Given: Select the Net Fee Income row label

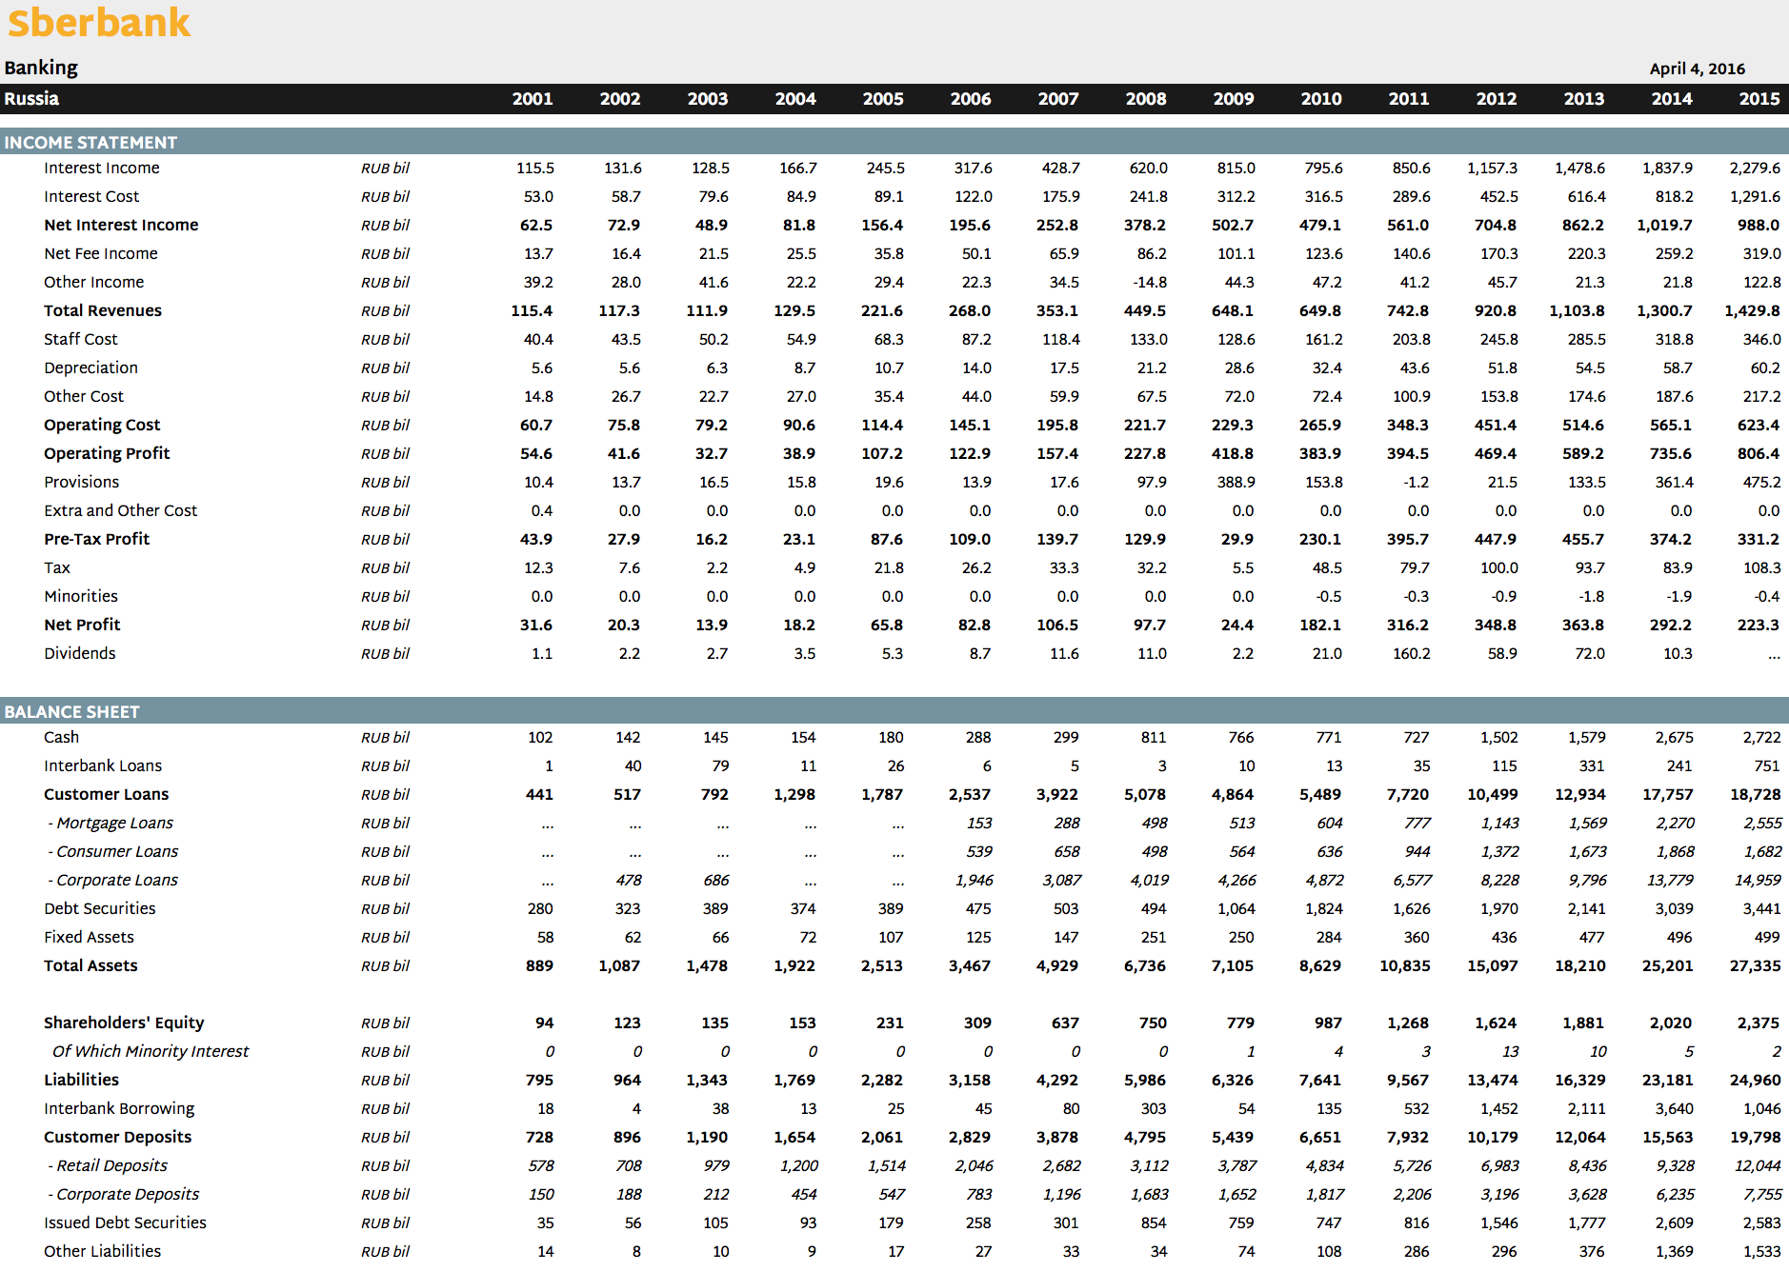Looking at the screenshot, I should [101, 254].
